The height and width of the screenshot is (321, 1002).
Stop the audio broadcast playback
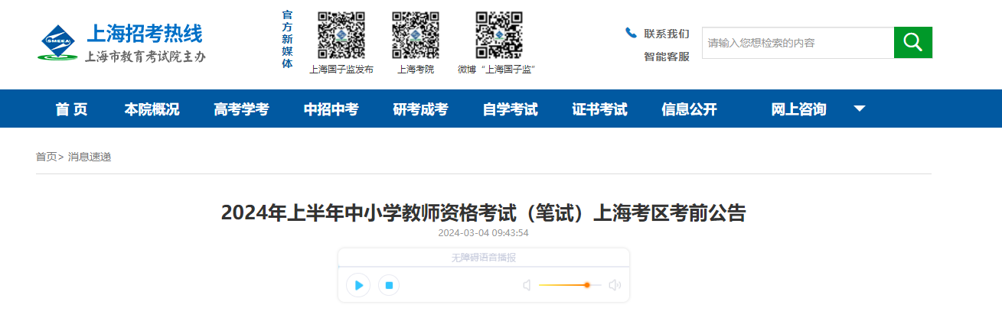389,285
